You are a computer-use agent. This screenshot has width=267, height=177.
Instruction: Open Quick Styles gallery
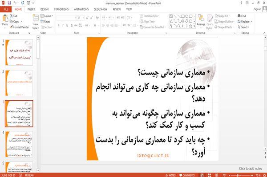pos(210,22)
